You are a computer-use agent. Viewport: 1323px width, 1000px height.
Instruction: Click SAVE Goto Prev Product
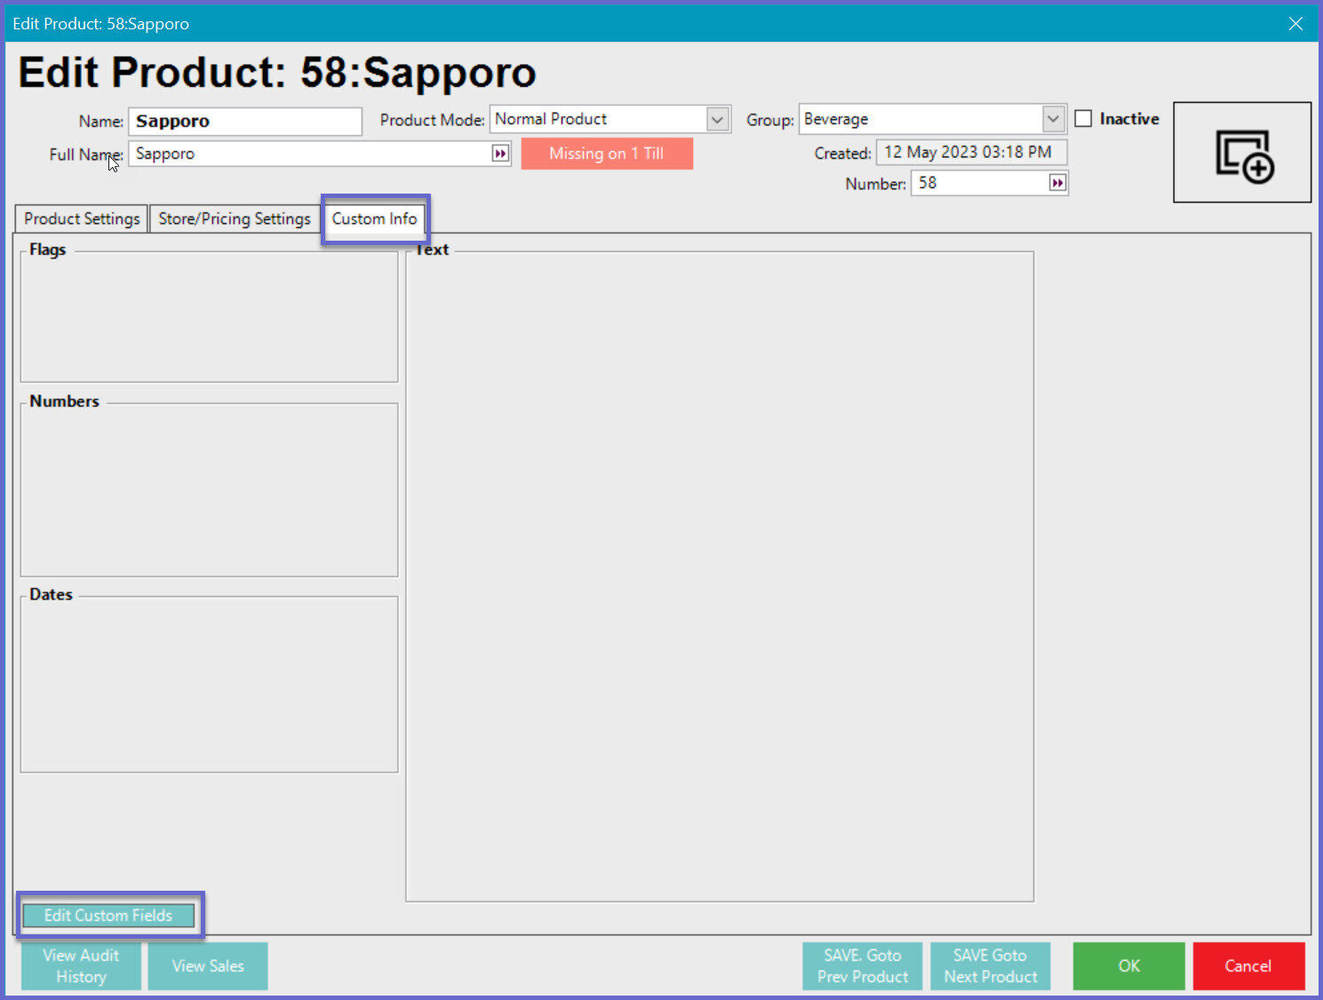pos(862,965)
